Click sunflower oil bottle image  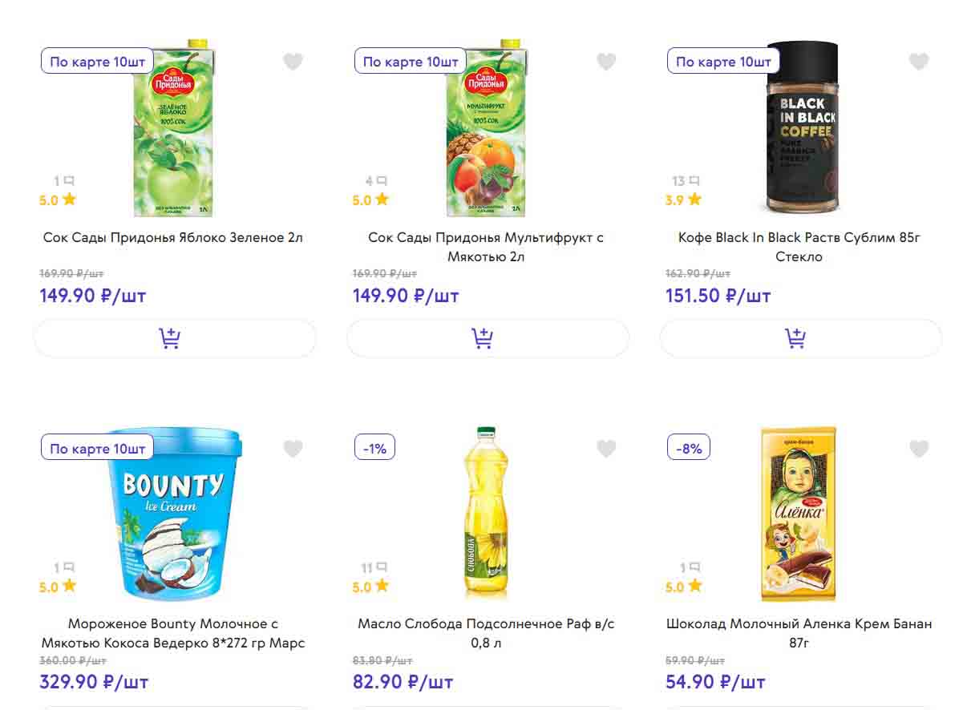click(x=486, y=514)
